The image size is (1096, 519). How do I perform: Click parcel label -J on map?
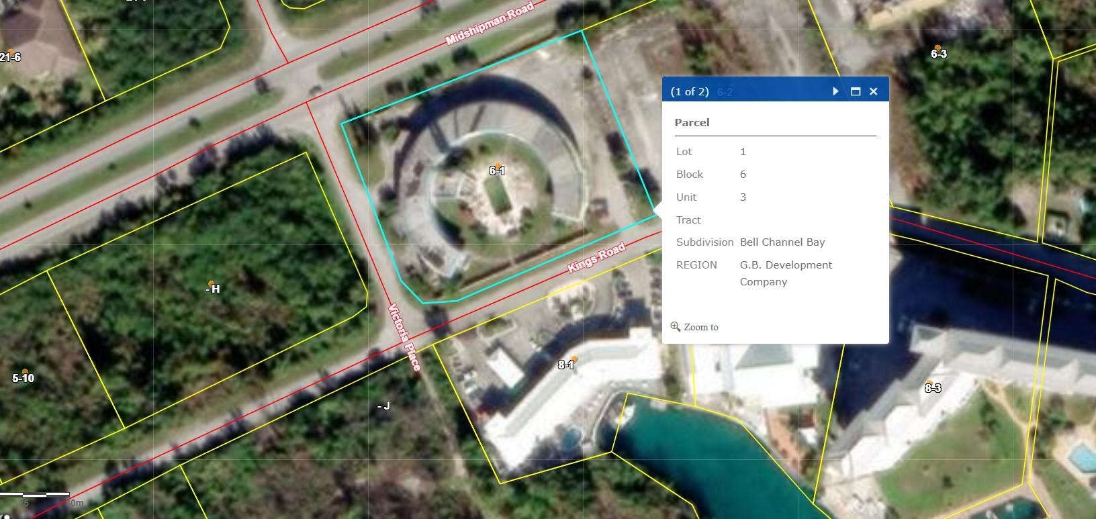383,406
